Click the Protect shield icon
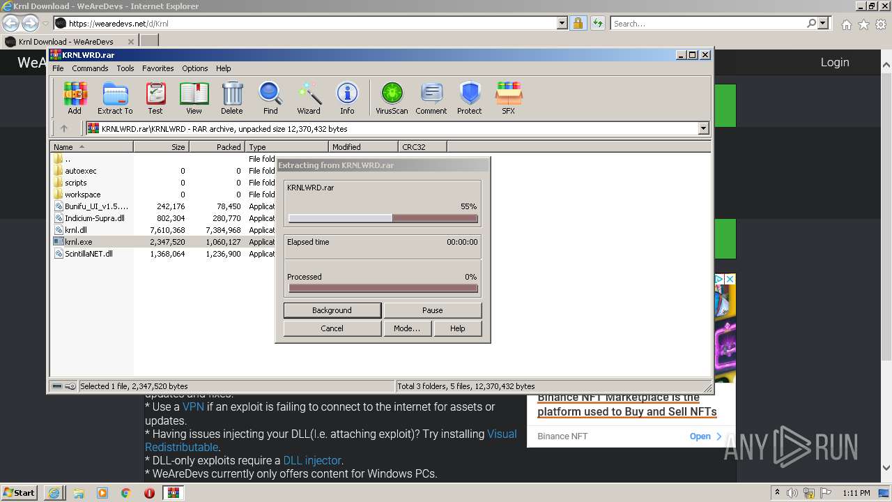 [470, 98]
